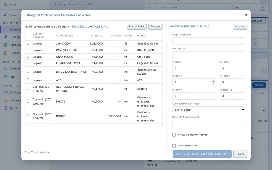Click the Concepto Base (opcional) field
272x170 pixels.
point(209,124)
